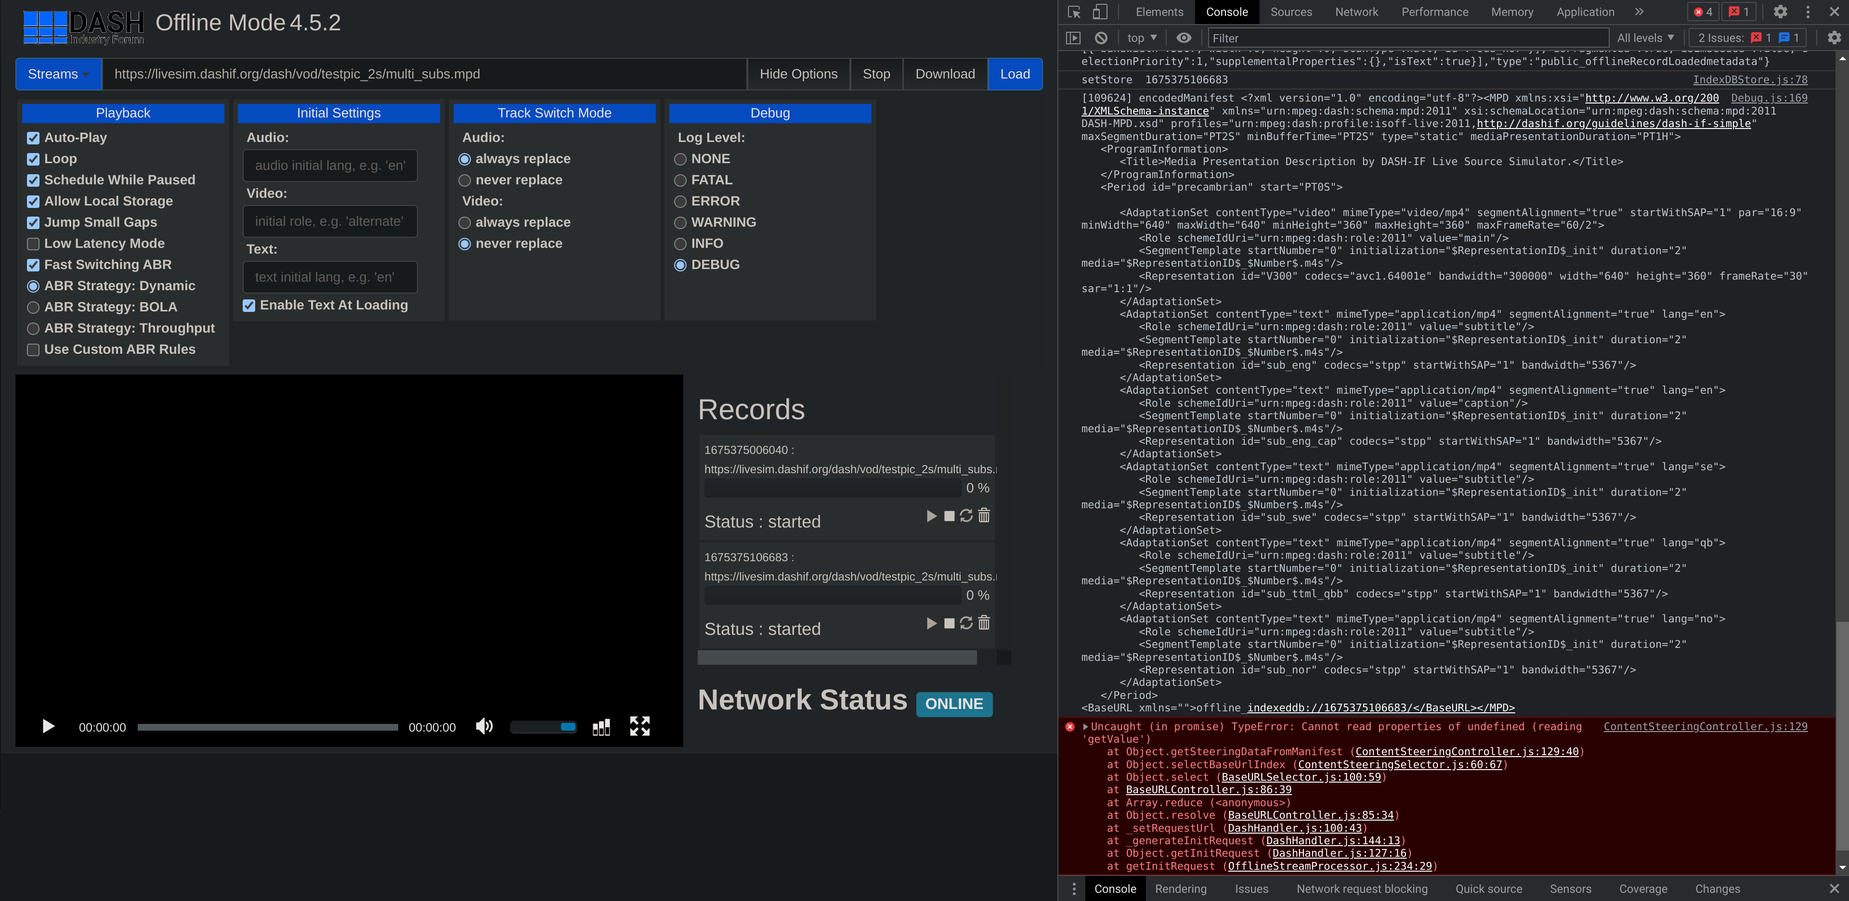This screenshot has width=1849, height=901.
Task: Select the ABR Strategy: BOLA radio
Action: tap(33, 307)
